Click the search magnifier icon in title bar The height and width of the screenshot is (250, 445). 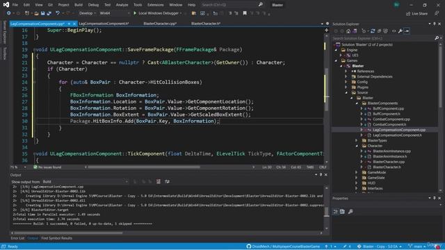click(x=261, y=5)
